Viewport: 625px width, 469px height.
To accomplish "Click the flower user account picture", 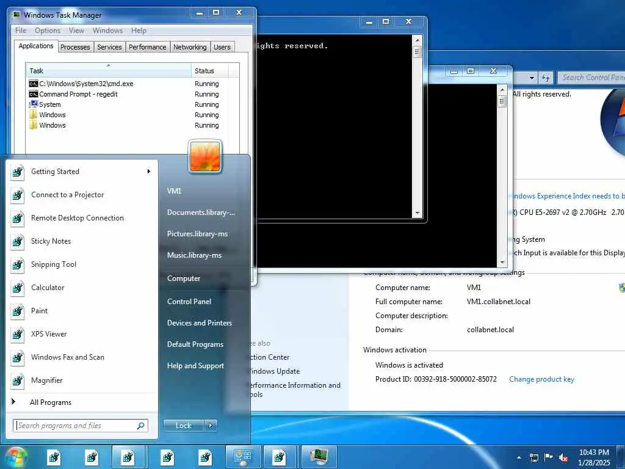I will coord(205,157).
